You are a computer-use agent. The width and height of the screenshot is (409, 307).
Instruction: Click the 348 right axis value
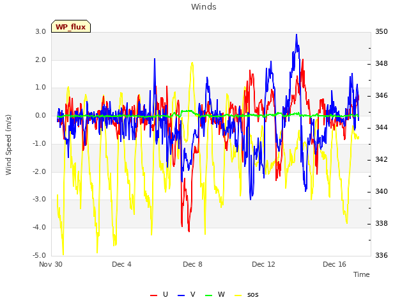tap(382, 63)
